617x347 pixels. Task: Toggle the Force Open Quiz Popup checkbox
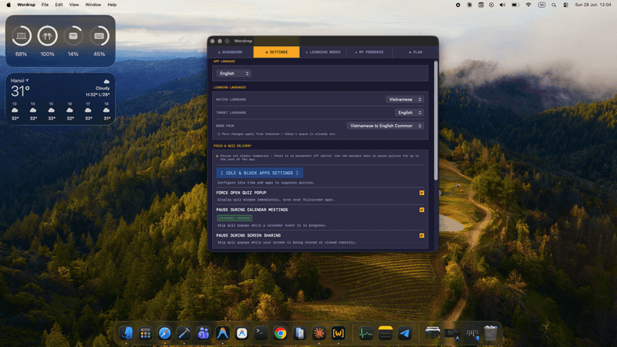[x=421, y=193]
